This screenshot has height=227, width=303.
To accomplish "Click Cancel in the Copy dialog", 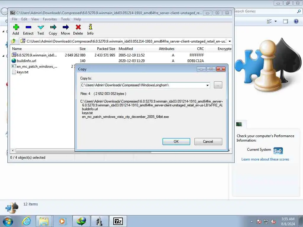I will 208,142.
